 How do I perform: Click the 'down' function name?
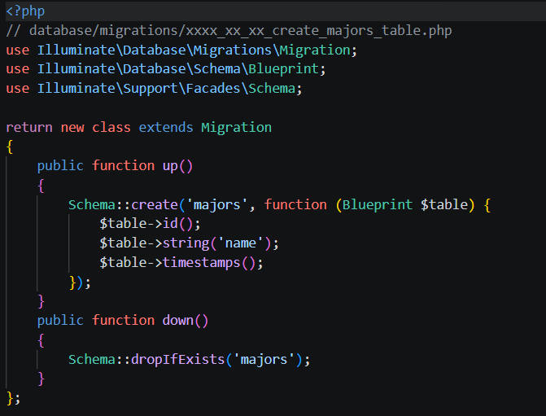178,320
